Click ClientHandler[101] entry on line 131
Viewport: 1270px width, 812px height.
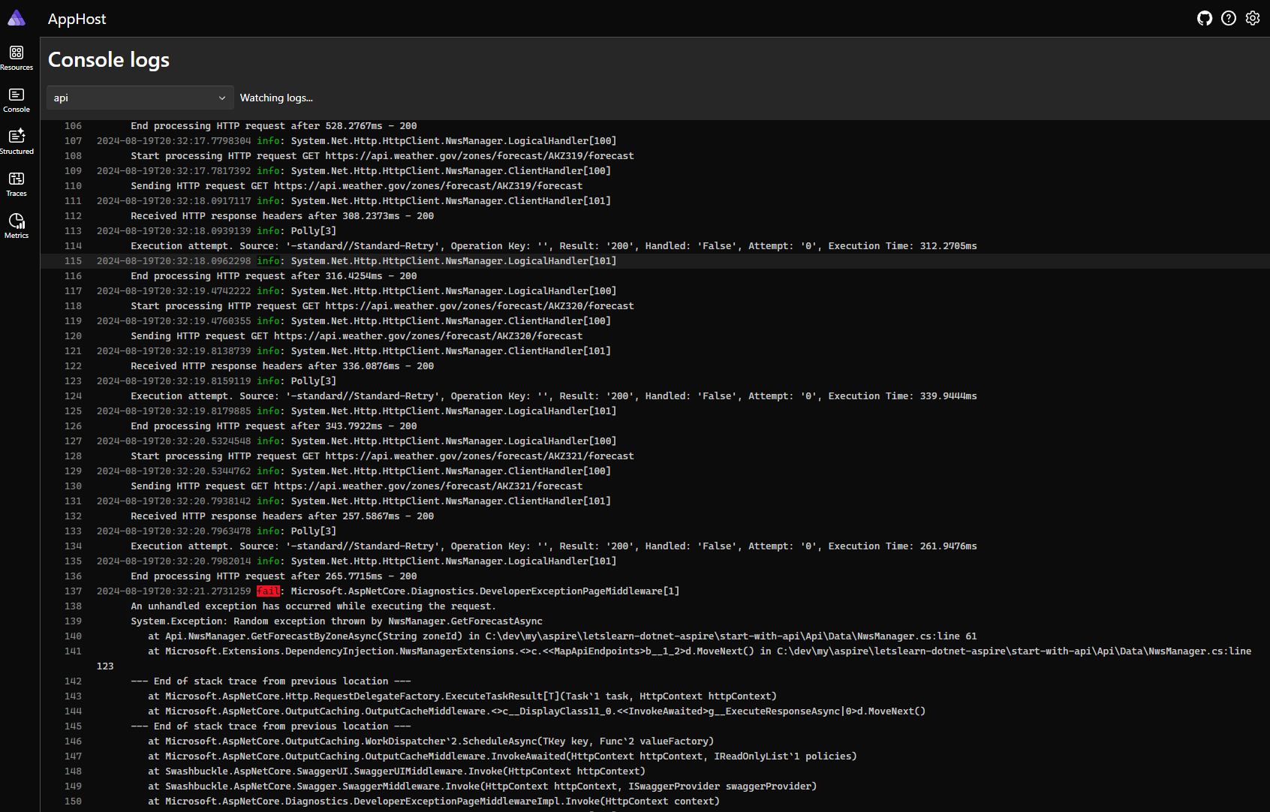pos(451,501)
